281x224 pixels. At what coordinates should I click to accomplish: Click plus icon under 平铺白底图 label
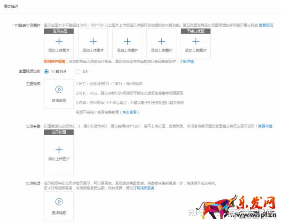coord(196,41)
